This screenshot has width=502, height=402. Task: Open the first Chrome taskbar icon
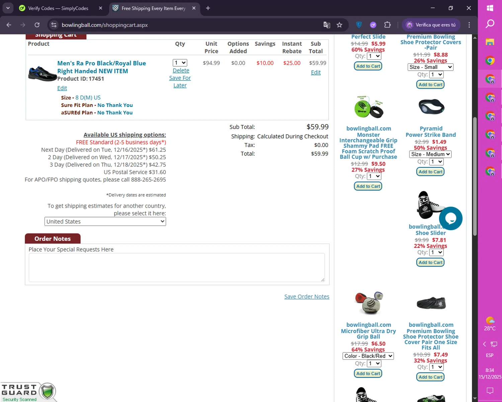tap(490, 60)
